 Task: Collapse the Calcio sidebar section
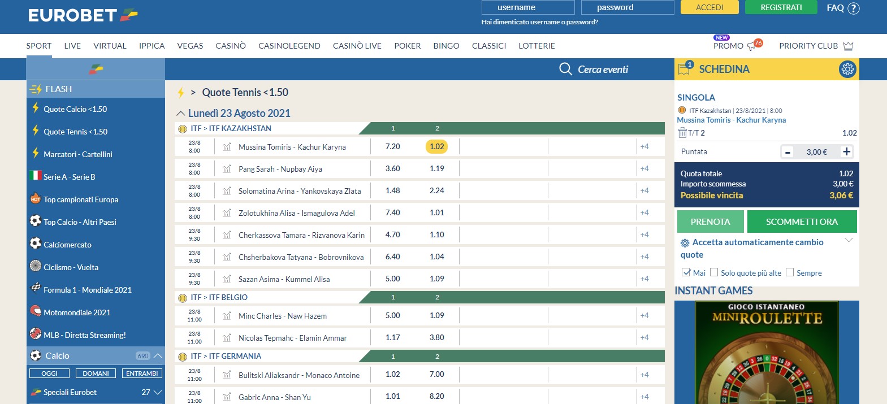pos(158,355)
